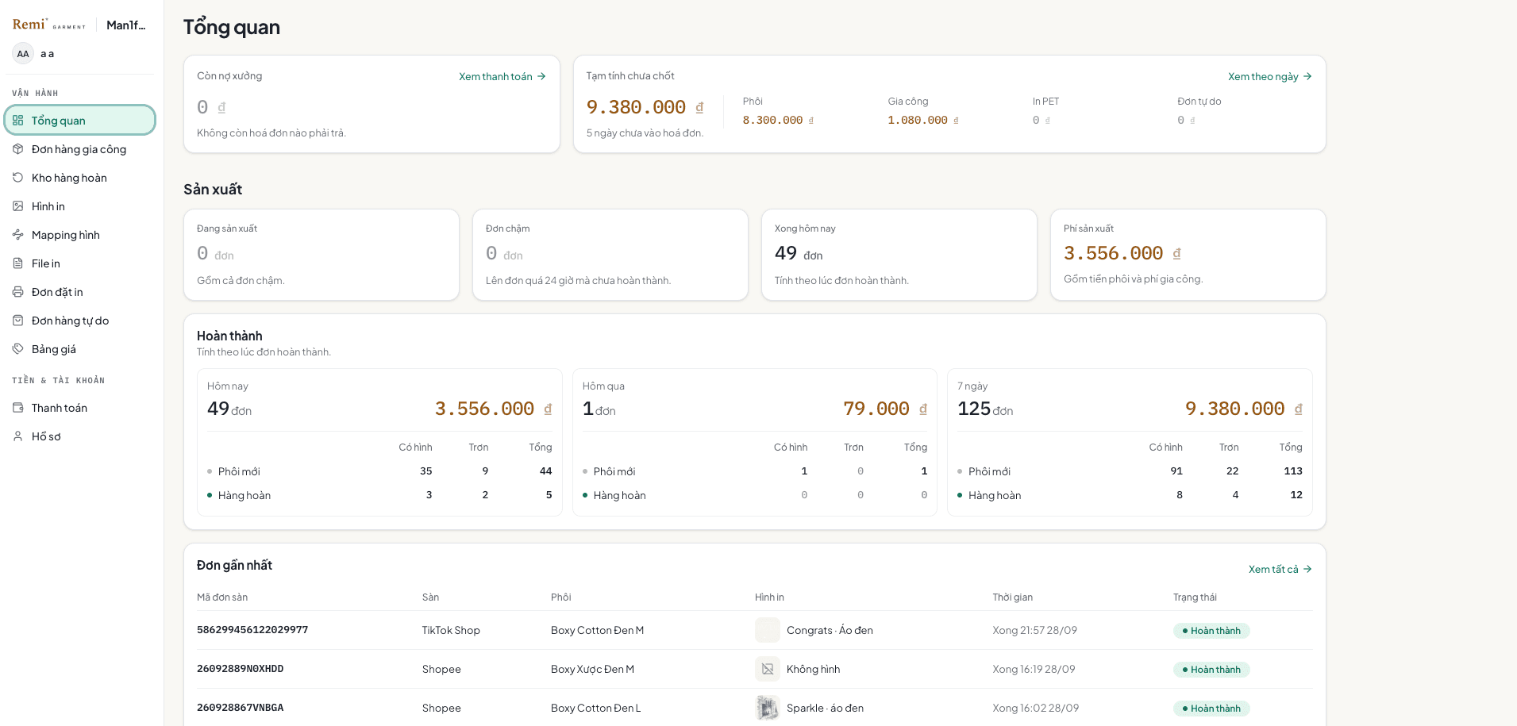Click Hoàn thành badge for TikTok Shop order
Screen dimensions: 1517x726
(1211, 631)
